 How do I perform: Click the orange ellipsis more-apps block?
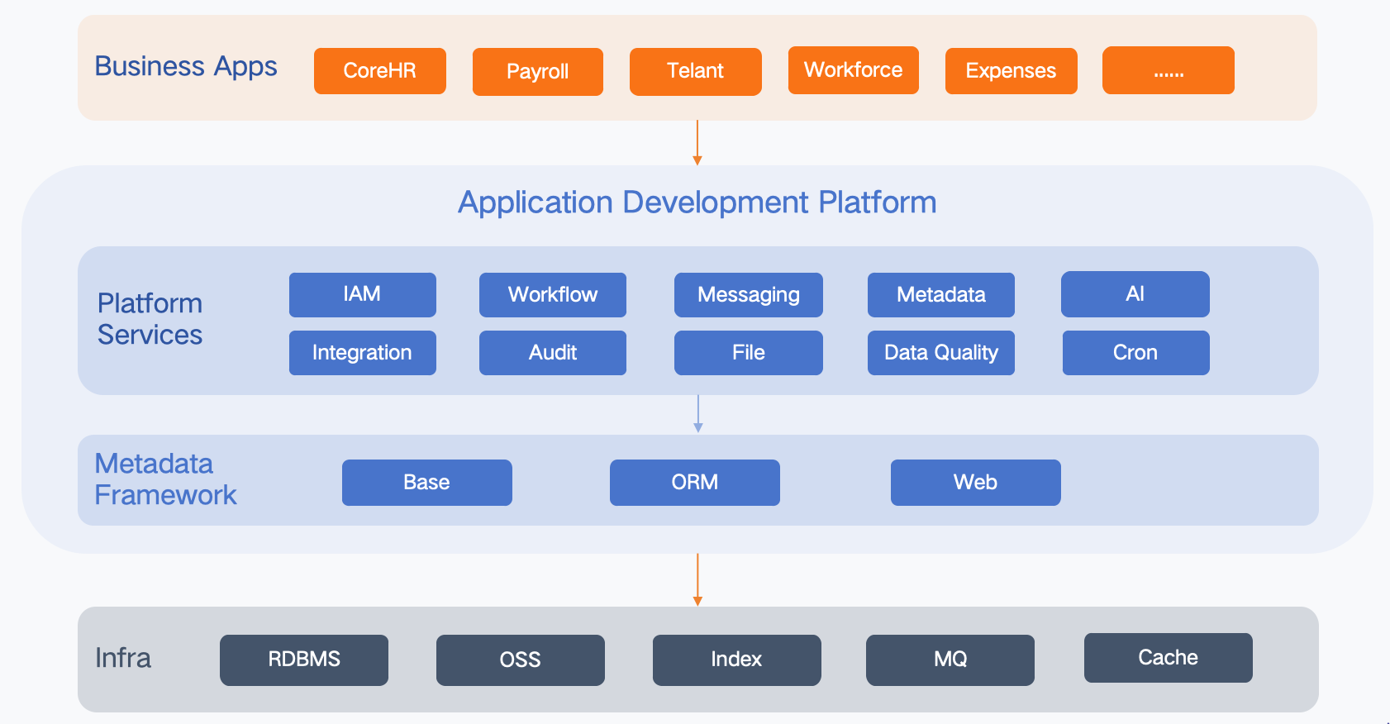coord(1168,71)
